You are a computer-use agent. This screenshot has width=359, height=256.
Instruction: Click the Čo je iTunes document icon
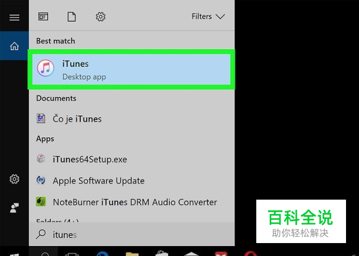41,118
